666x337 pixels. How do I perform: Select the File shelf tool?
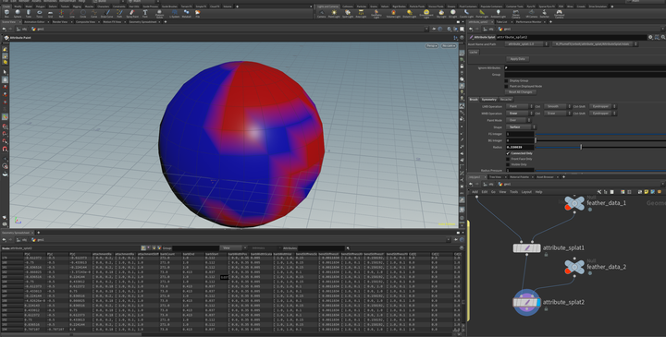(x=198, y=14)
